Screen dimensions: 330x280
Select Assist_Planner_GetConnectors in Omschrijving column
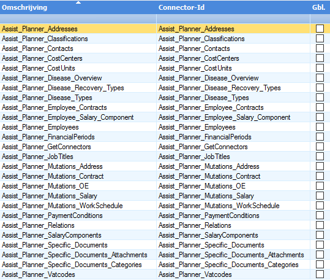(x=47, y=147)
